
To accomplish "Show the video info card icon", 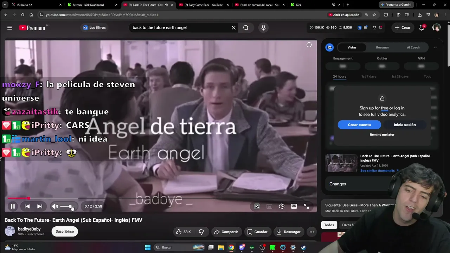I will (309, 45).
